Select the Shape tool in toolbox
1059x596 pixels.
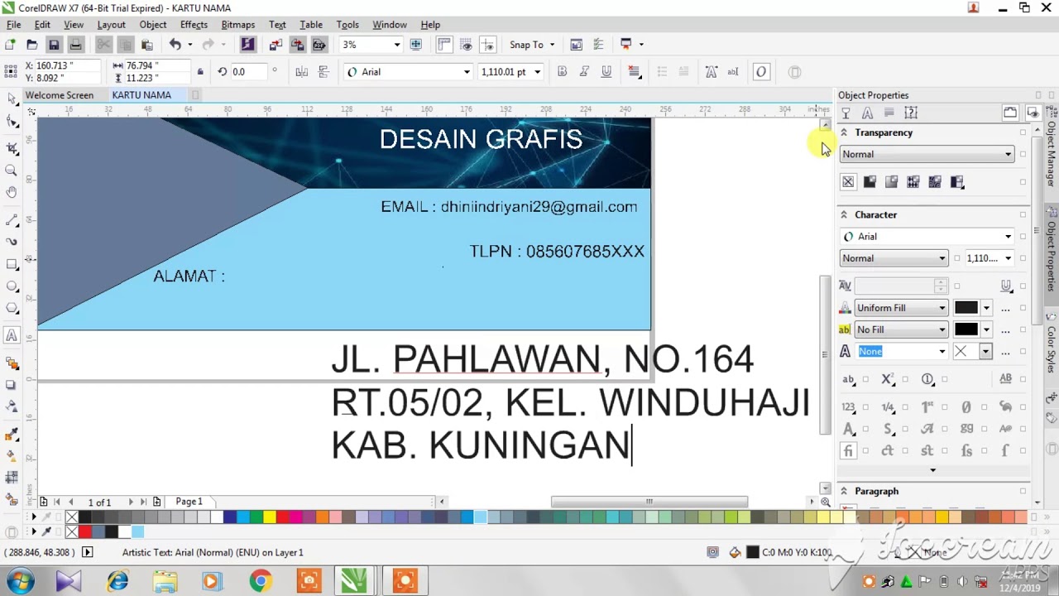point(12,123)
